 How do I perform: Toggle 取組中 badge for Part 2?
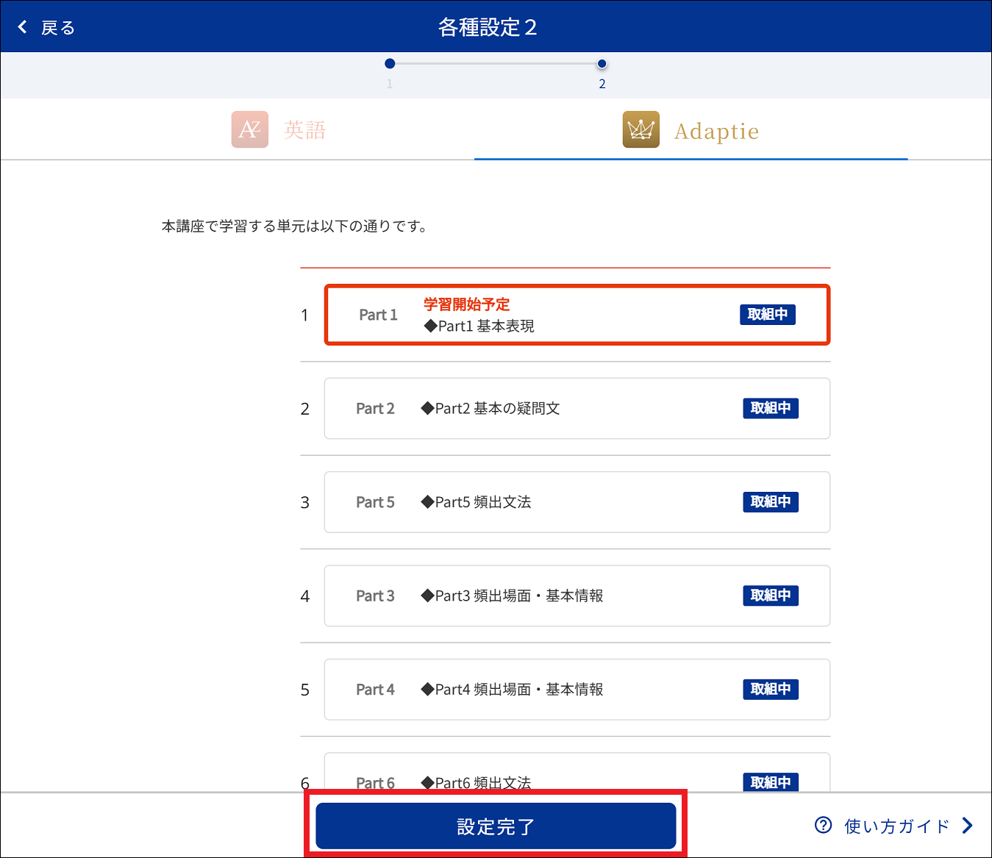tap(770, 408)
